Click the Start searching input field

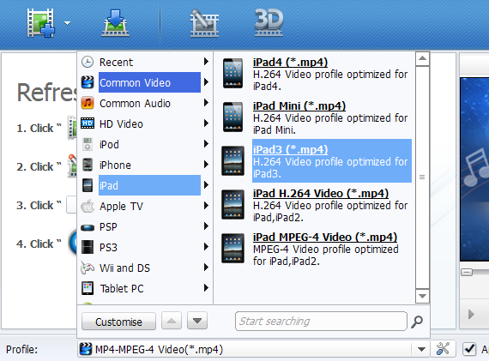coord(321,321)
